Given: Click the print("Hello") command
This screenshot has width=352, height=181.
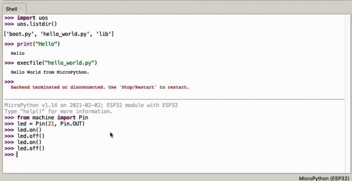Looking at the screenshot, I should coord(38,44).
